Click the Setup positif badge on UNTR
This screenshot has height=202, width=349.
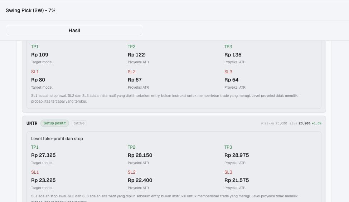pos(54,123)
